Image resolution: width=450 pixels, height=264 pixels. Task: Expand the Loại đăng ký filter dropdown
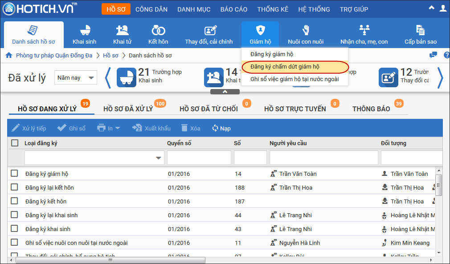pos(159,158)
